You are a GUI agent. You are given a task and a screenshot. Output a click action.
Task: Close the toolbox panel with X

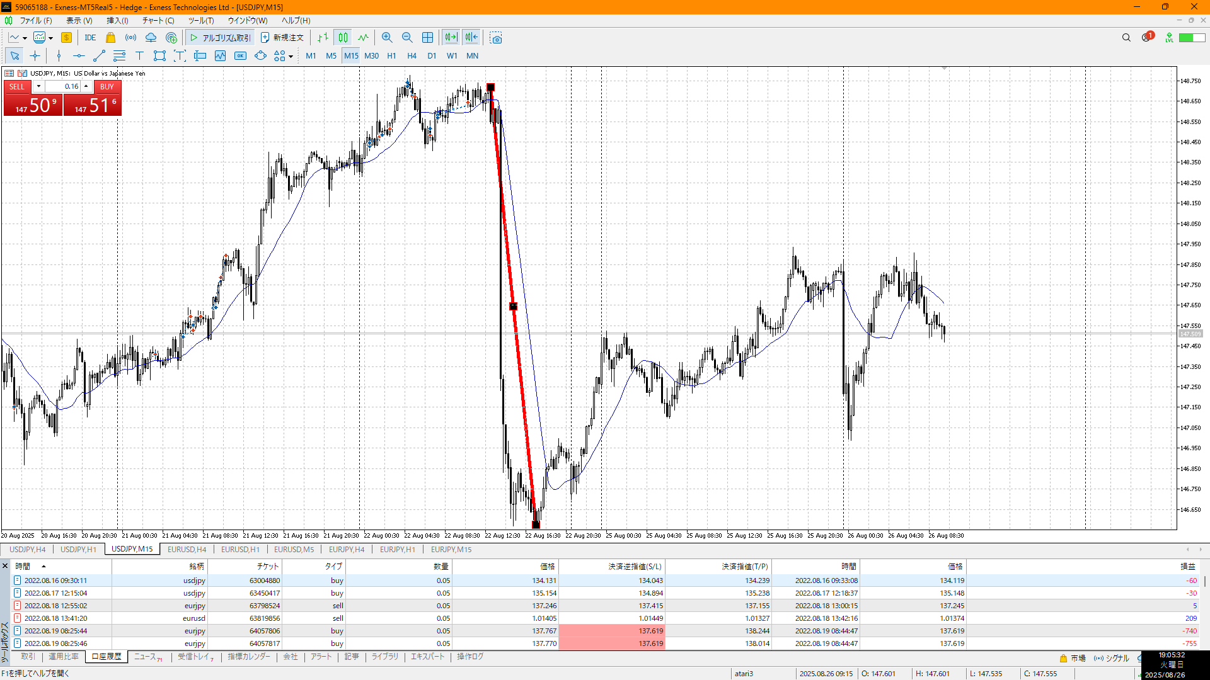point(5,566)
